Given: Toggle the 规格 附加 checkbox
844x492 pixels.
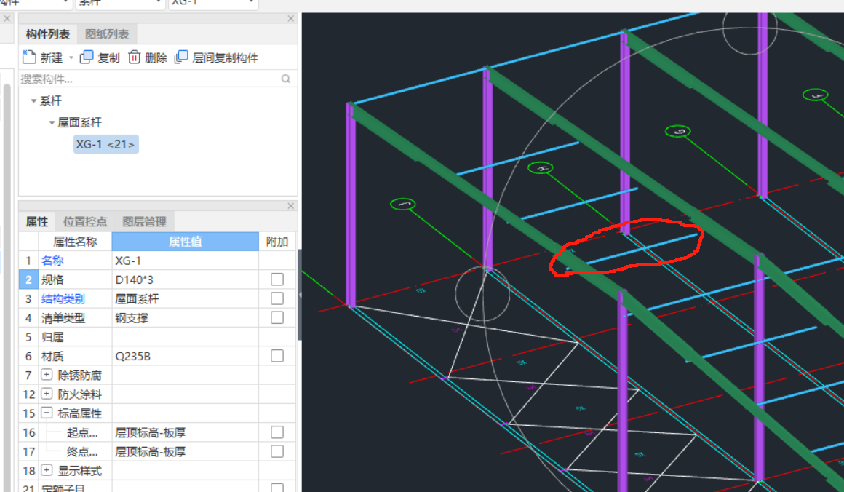Looking at the screenshot, I should [277, 279].
